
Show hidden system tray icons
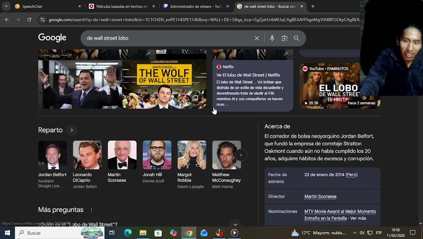(354, 233)
